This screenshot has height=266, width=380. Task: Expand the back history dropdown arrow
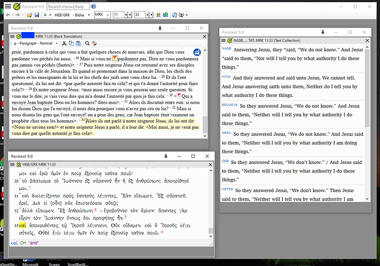[12, 15]
